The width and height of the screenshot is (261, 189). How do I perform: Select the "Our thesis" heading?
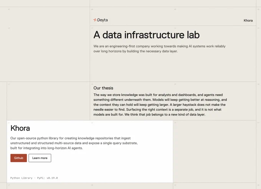(x=103, y=88)
